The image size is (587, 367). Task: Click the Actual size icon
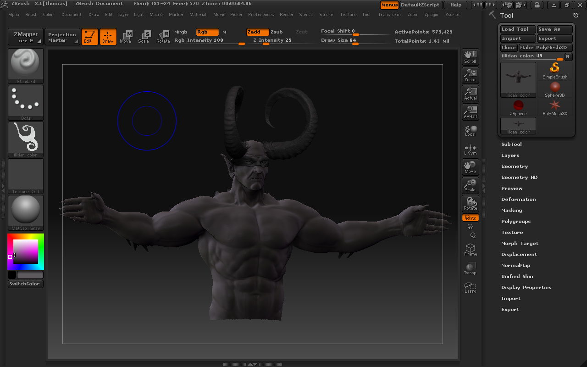470,94
